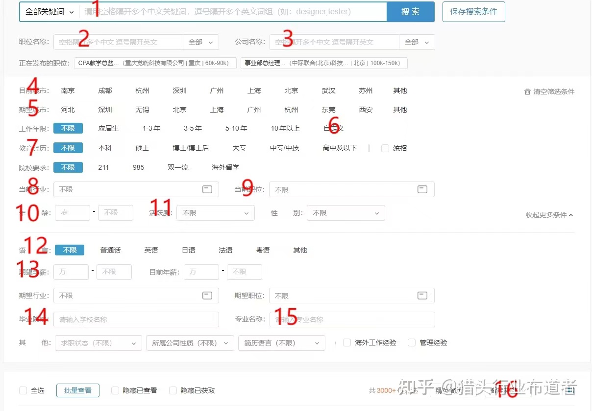The height and width of the screenshot is (411, 592).
Task: Open the 全部关键词 dropdown
Action: coord(49,12)
